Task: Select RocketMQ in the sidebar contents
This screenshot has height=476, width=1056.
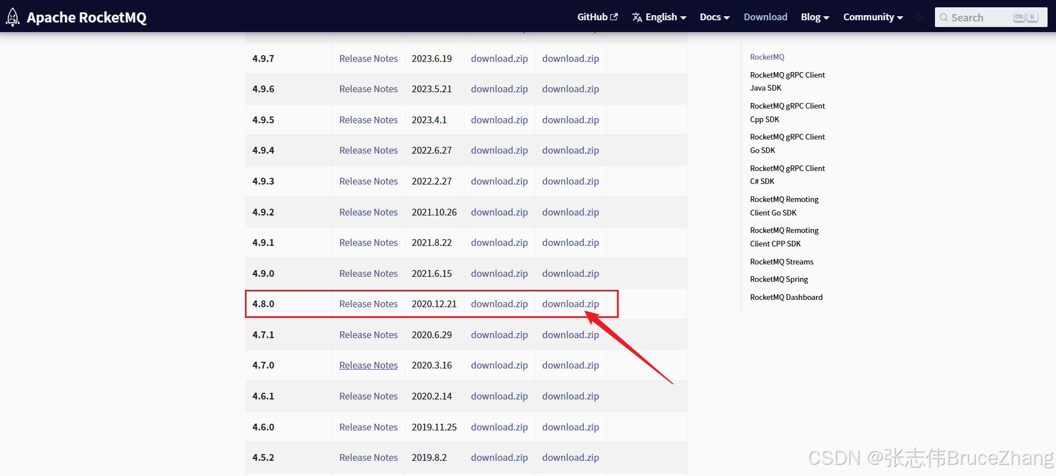Action: click(x=767, y=57)
